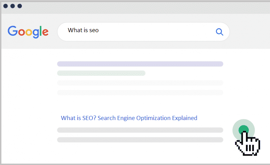Click the pixelated hand pointer icon
Viewport: 270px width, 165px height.
[248, 144]
